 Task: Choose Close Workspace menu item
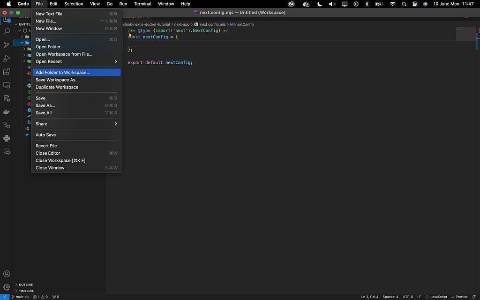(76, 160)
